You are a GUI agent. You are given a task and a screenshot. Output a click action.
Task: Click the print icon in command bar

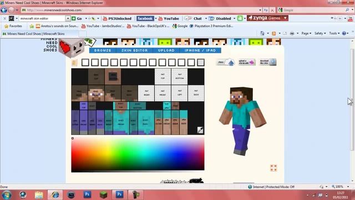coord(292,33)
